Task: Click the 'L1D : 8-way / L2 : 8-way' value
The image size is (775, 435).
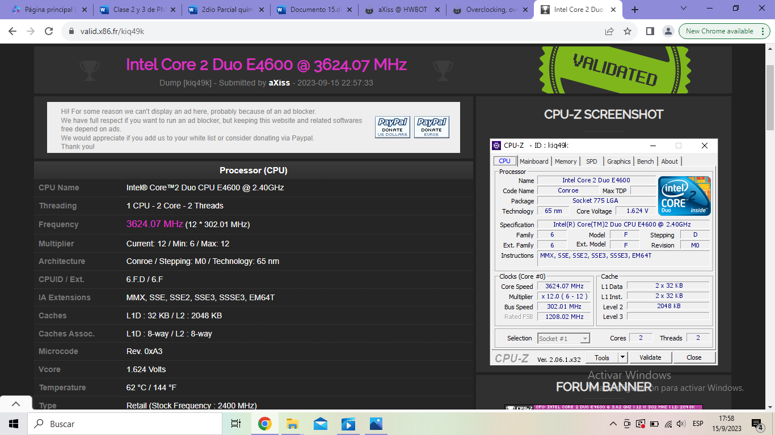Action: tap(169, 334)
